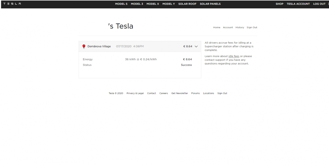Open the hamburger menu at header edge

328,4
